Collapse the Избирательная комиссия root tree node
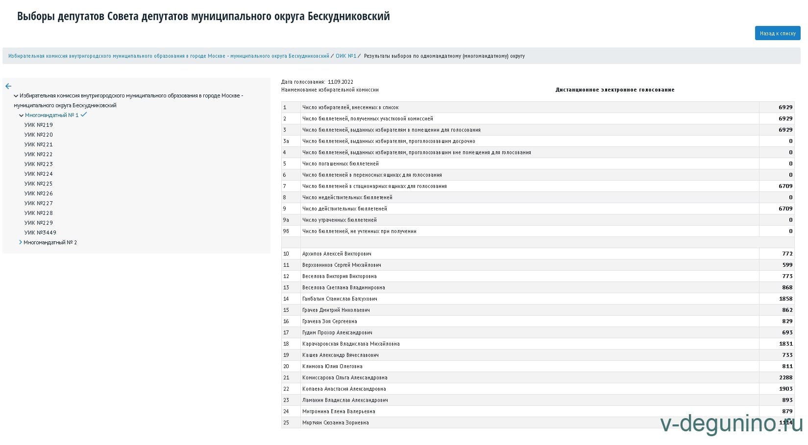This screenshot has height=445, width=808. coord(16,96)
